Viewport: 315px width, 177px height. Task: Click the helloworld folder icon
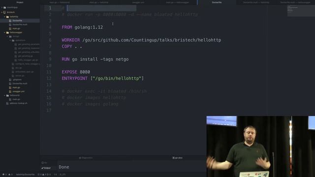pos(7,95)
